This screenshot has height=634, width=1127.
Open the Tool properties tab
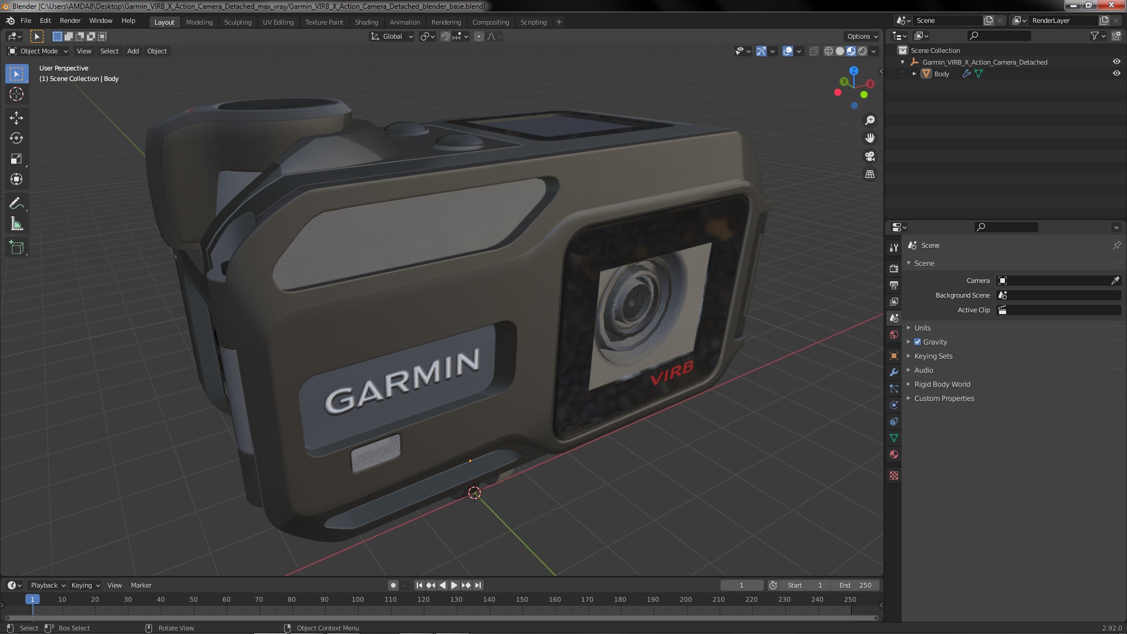click(x=894, y=248)
